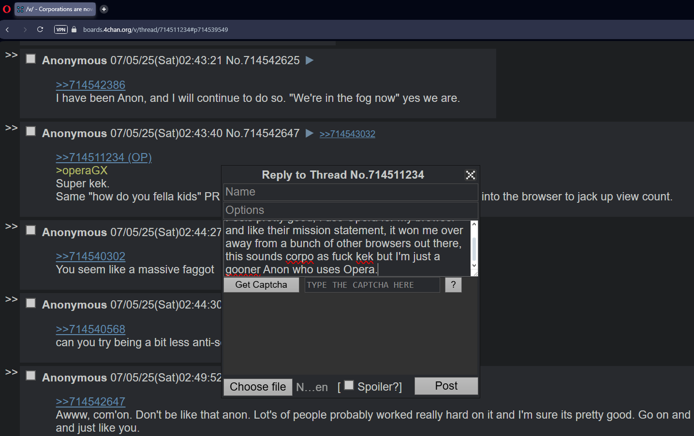The width and height of the screenshot is (694, 436).
Task: Hide the 02:44:27 post using >> toggle
Action: (x=11, y=226)
